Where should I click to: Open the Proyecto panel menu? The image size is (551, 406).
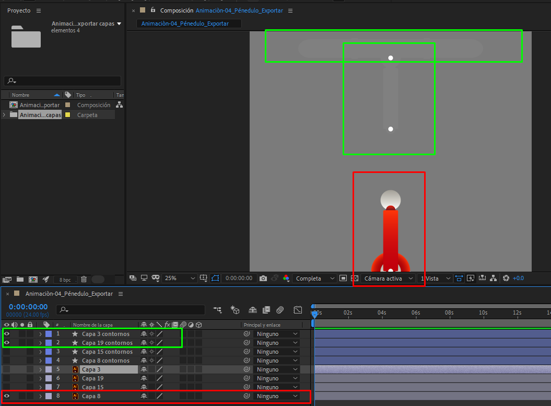tap(39, 10)
